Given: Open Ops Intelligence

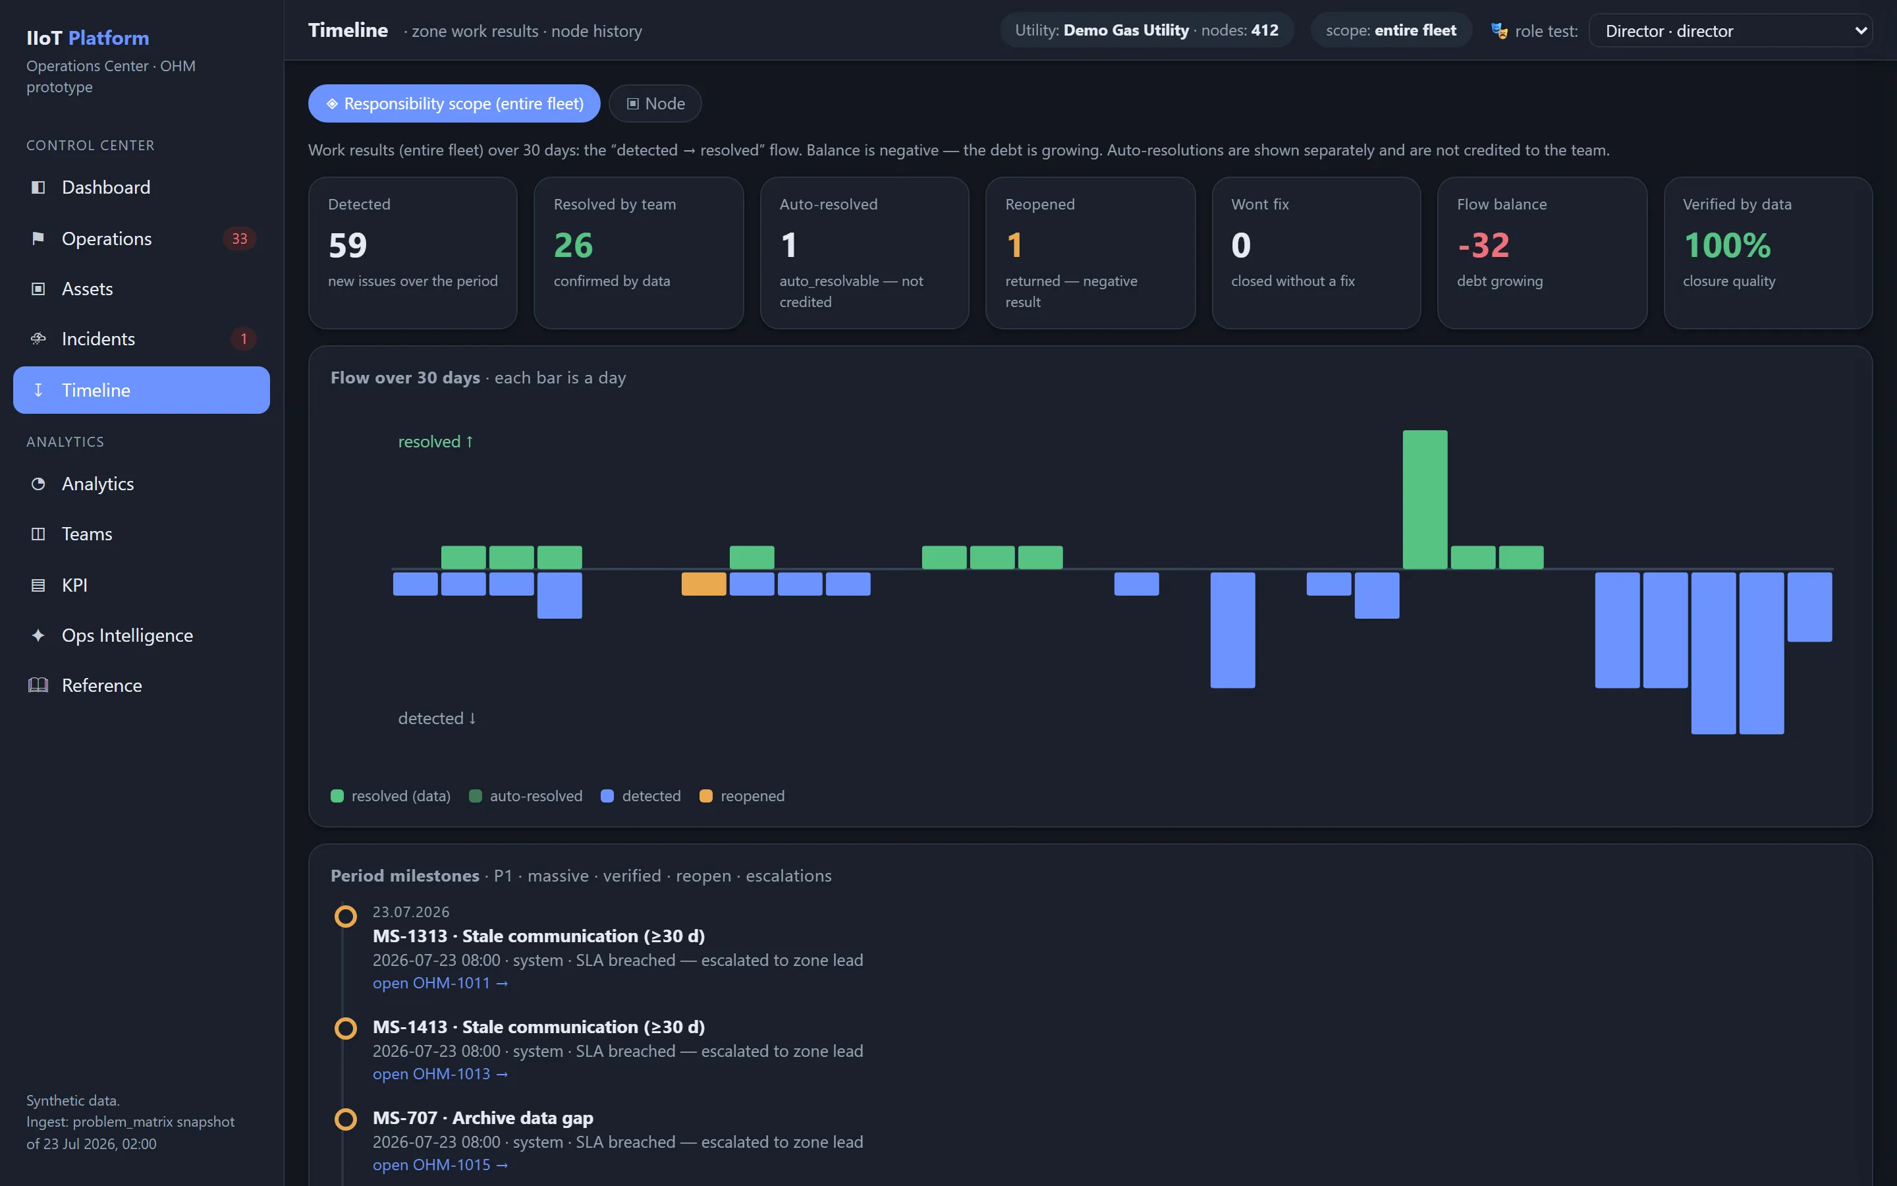Looking at the screenshot, I should coord(141,635).
